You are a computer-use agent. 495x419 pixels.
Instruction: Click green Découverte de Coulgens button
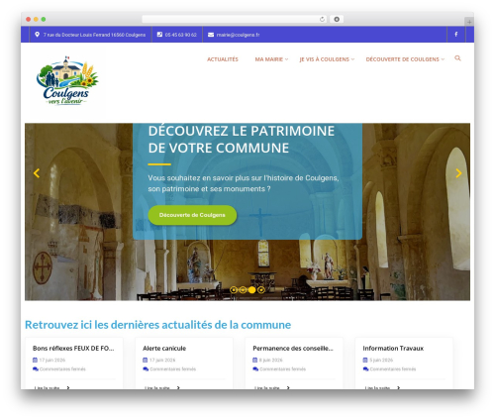coord(192,215)
